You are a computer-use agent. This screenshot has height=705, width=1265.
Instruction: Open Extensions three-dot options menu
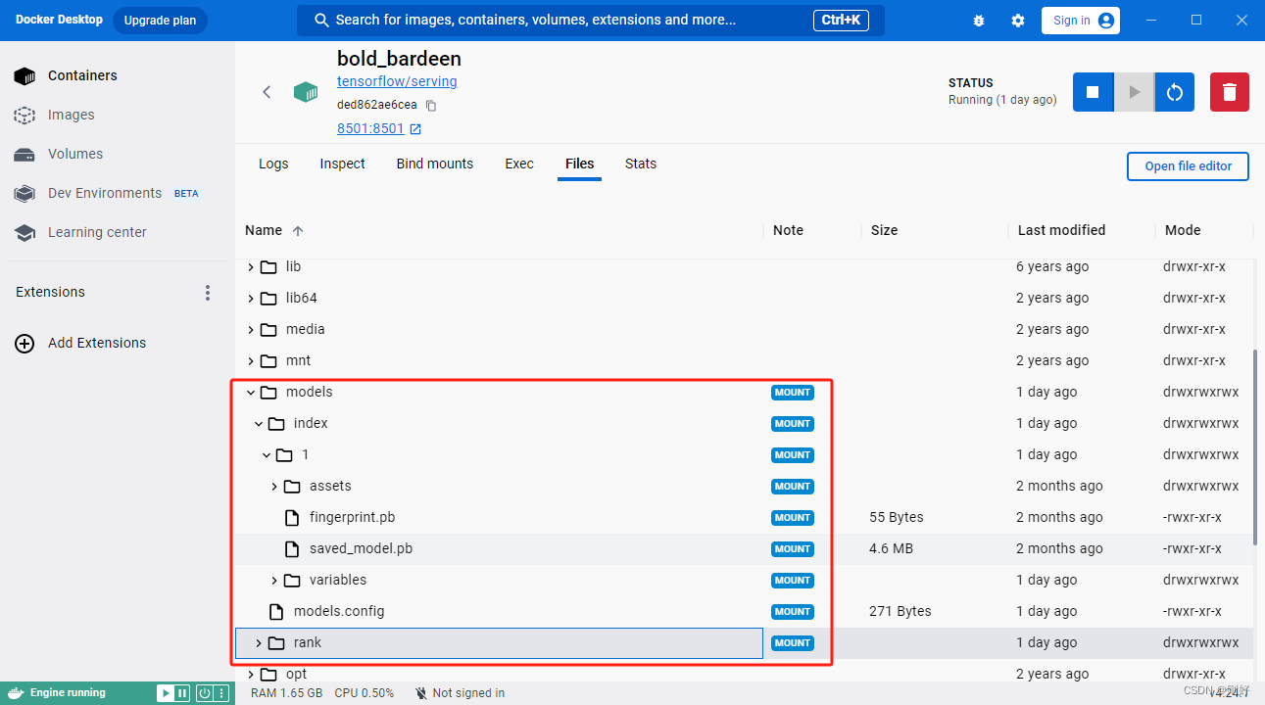point(207,293)
